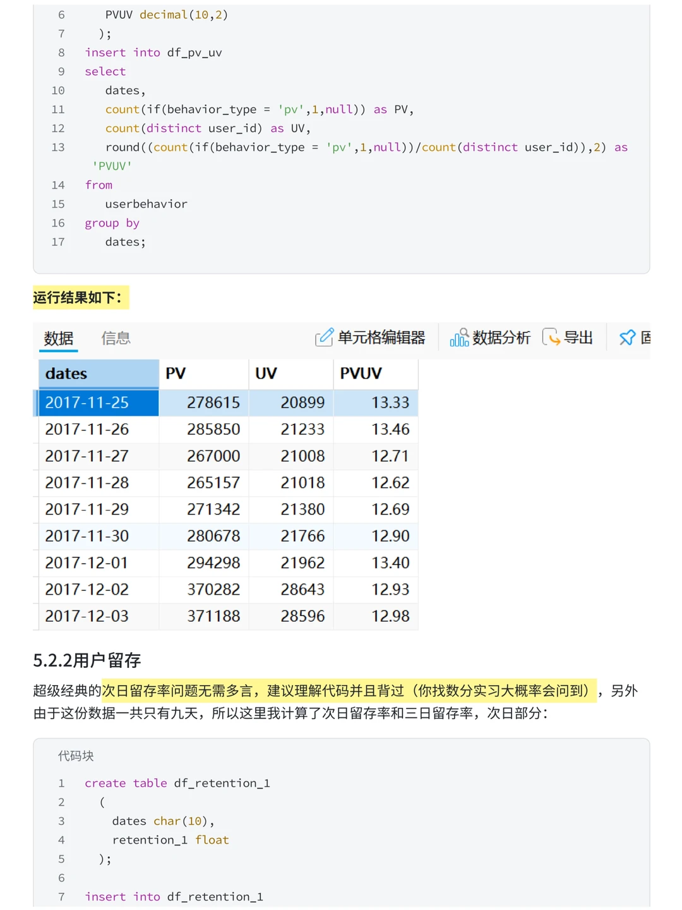Screen dimensions: 682x910
Task: Click the 代码块 label of retention code
Action: click(x=76, y=756)
